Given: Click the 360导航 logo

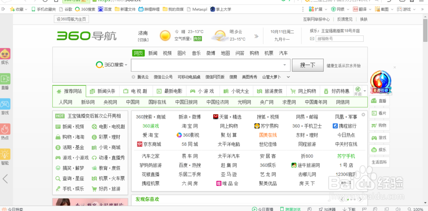Looking at the screenshot, I should pyautogui.click(x=86, y=36).
